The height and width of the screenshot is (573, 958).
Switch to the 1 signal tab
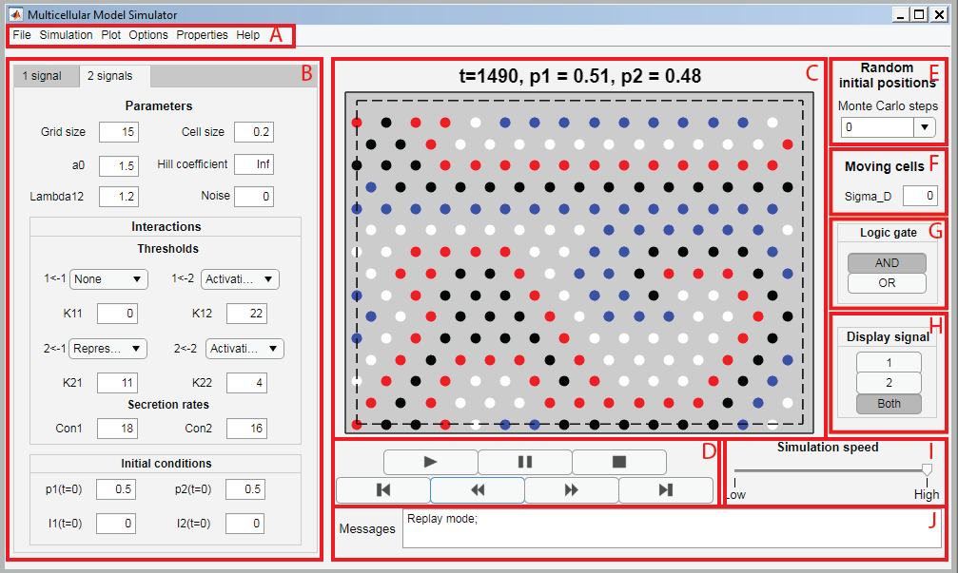42,76
